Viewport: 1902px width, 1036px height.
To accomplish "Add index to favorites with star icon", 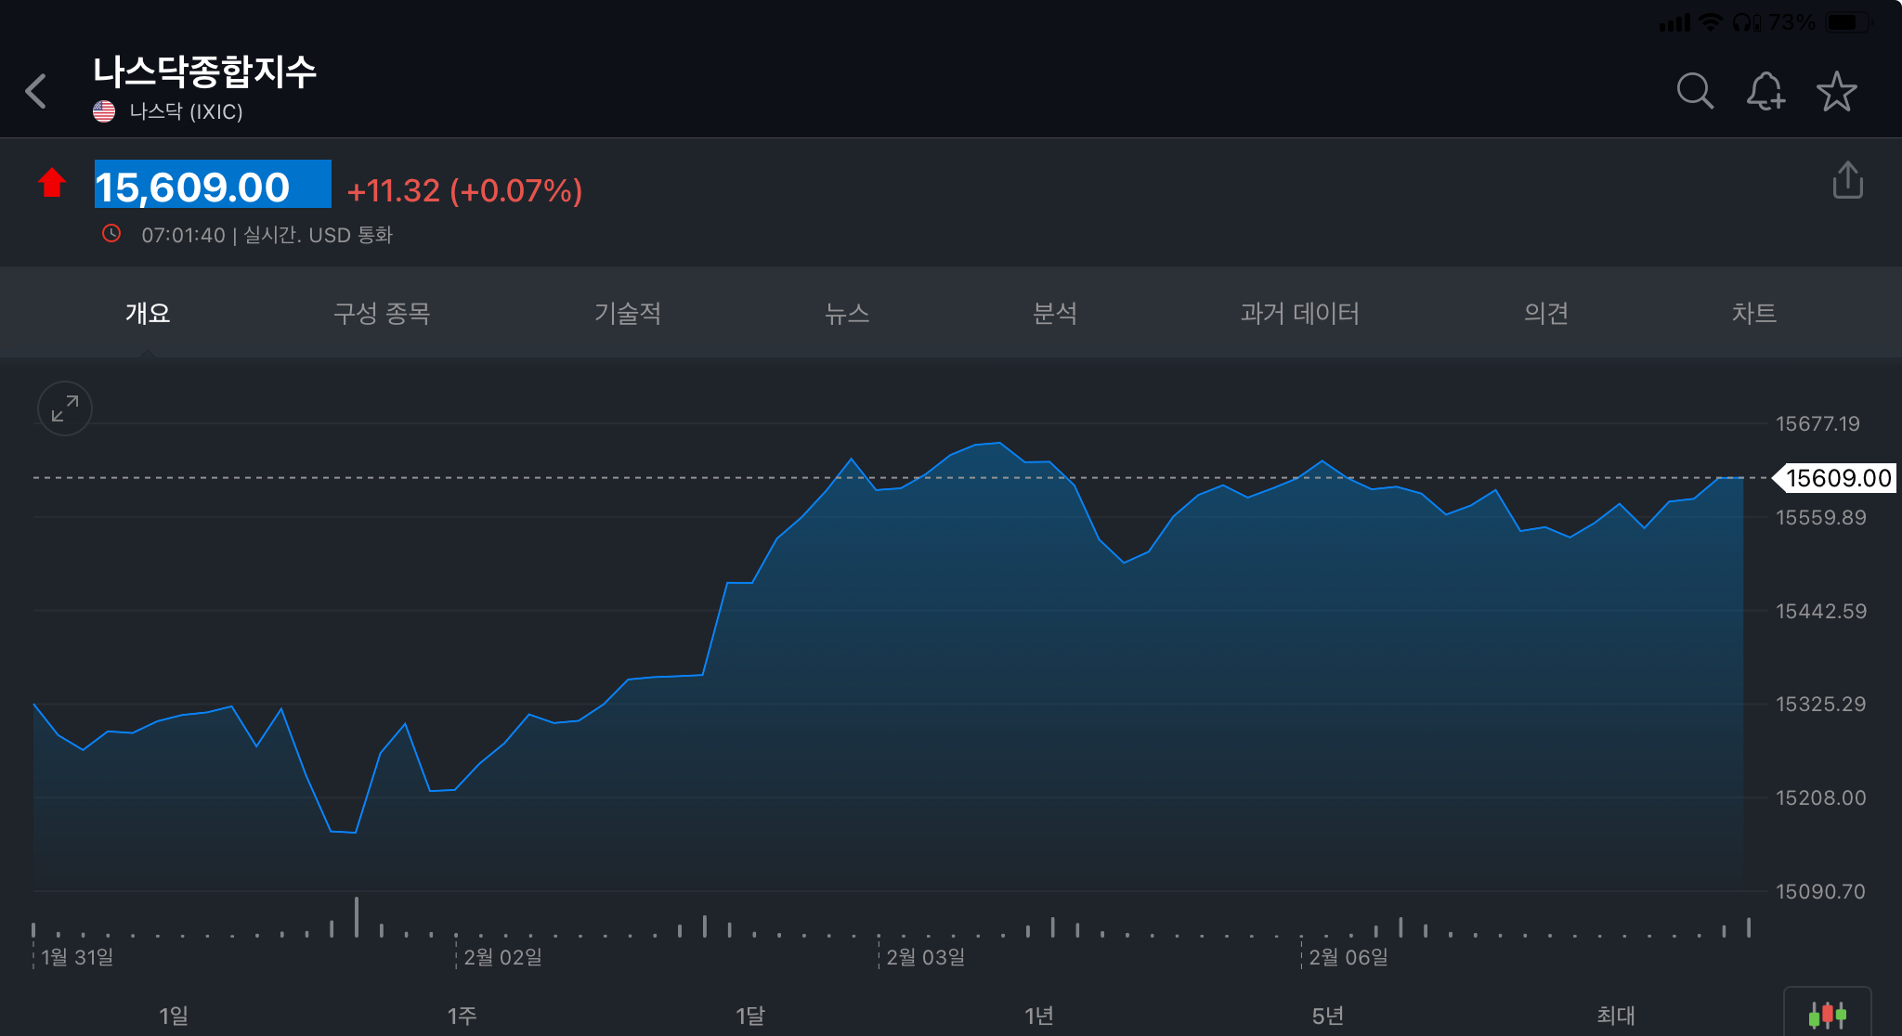I will tap(1836, 91).
